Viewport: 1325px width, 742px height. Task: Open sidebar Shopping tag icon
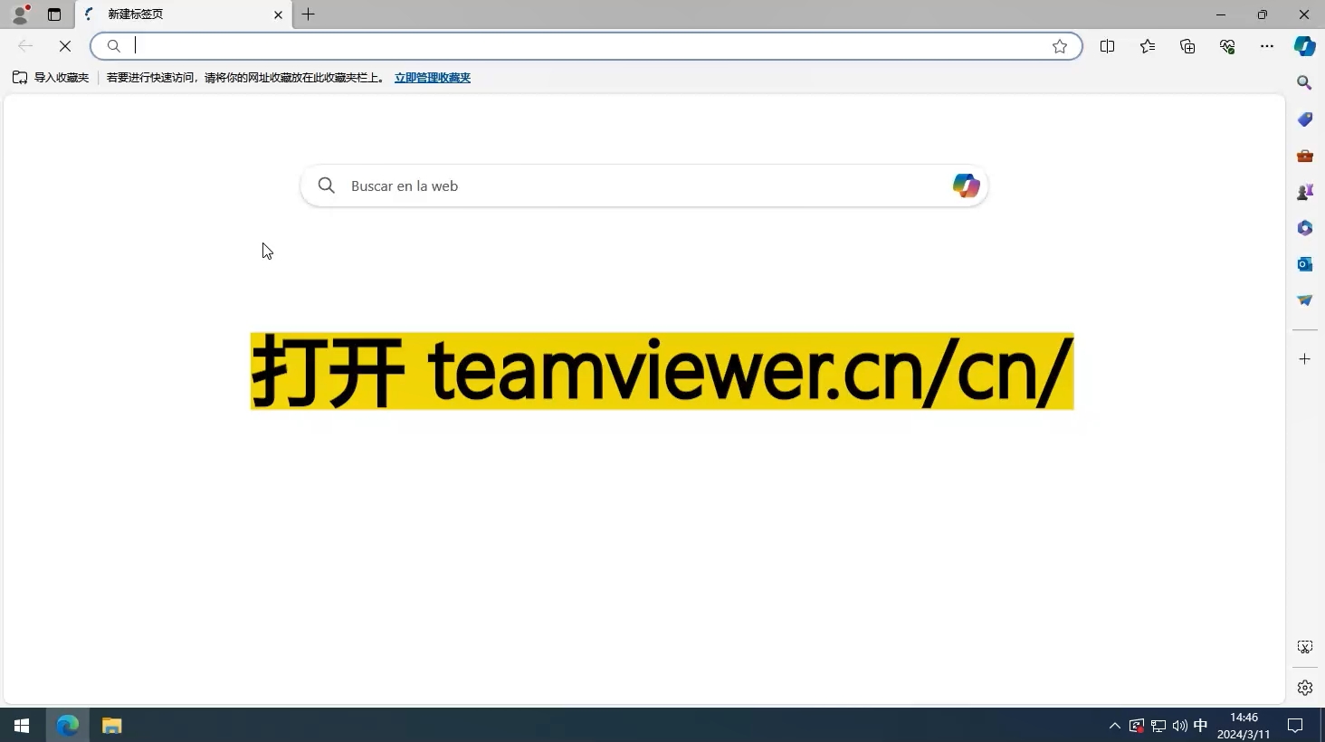tap(1304, 119)
